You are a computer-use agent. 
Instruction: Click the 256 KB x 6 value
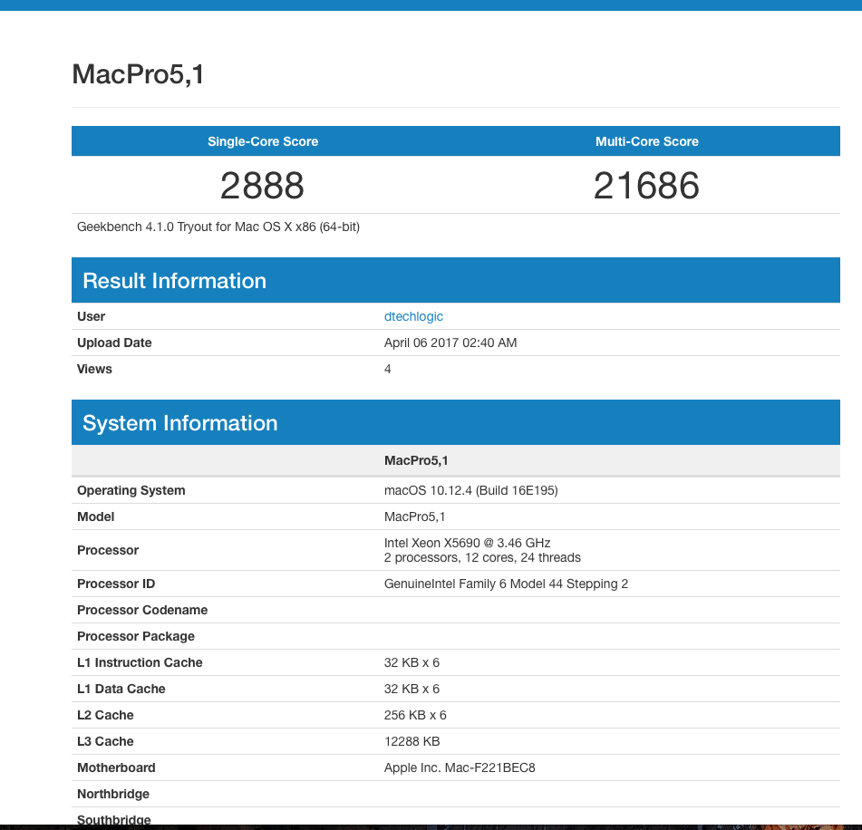pyautogui.click(x=415, y=715)
